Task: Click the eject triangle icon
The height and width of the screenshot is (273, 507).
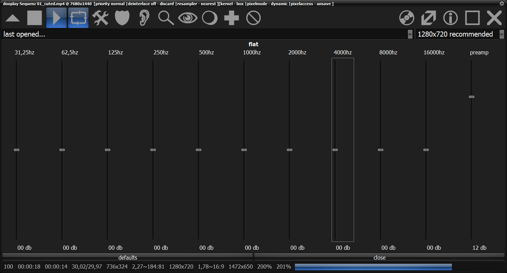Action: 13,18
